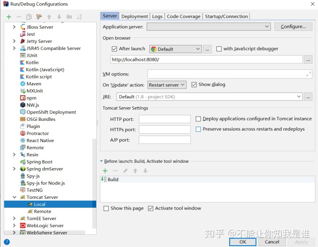This screenshot has width=318, height=247.
Task: Toggle Activate tool window checkbox
Action: pyautogui.click(x=151, y=208)
